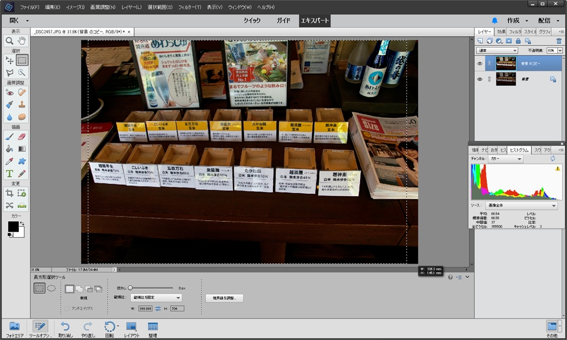Click the black foreground color swatch

pyautogui.click(x=14, y=227)
